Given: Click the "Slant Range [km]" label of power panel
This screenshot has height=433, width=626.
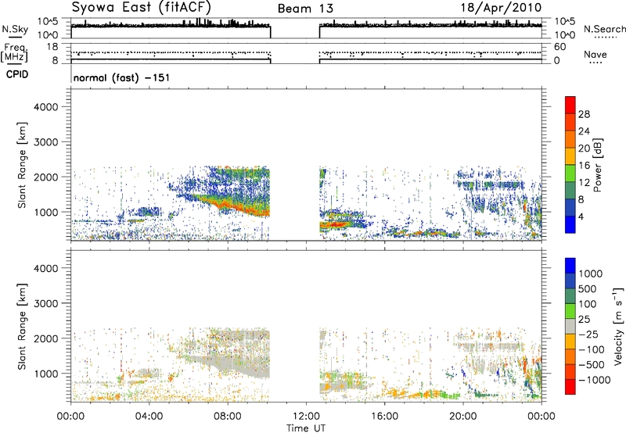Looking at the screenshot, I should 23,165.
